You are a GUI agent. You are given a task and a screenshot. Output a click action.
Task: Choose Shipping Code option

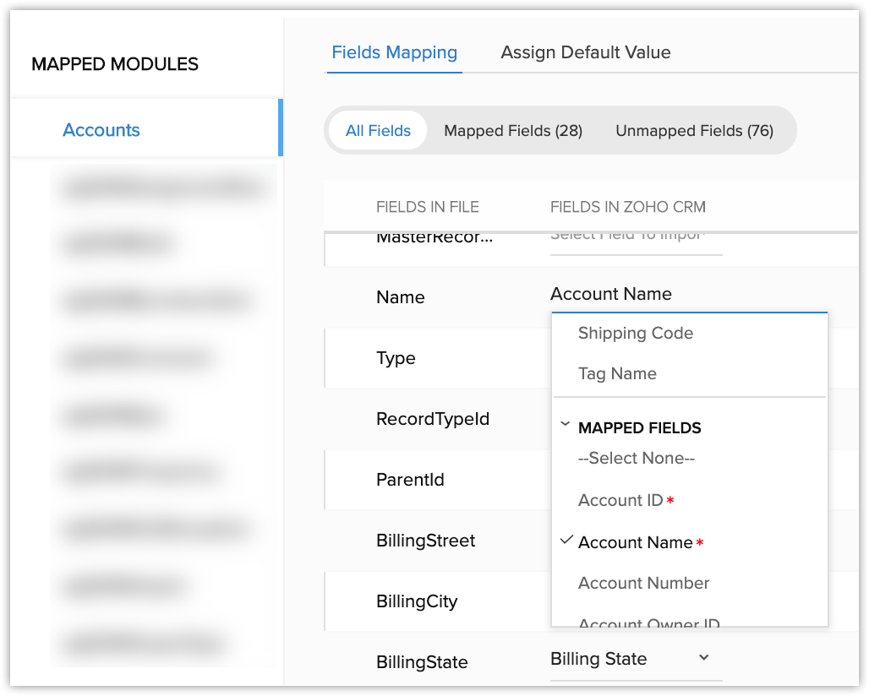tap(636, 334)
